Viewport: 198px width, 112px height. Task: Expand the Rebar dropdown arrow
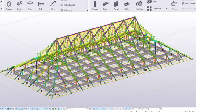pyautogui.click(x=174, y=11)
